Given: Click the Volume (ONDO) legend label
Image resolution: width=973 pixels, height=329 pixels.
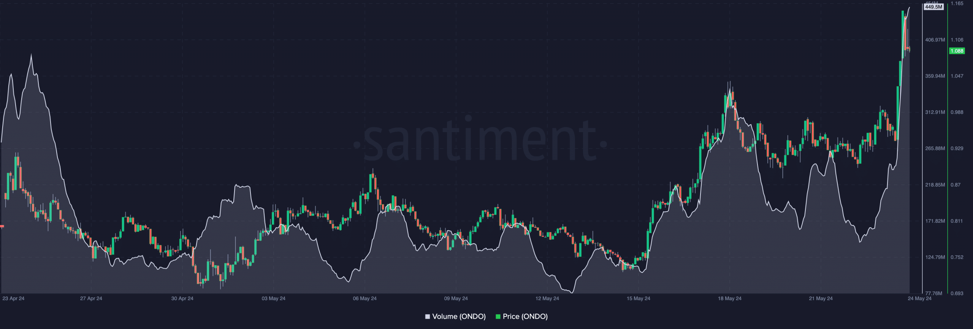Looking at the screenshot, I should pos(459,316).
